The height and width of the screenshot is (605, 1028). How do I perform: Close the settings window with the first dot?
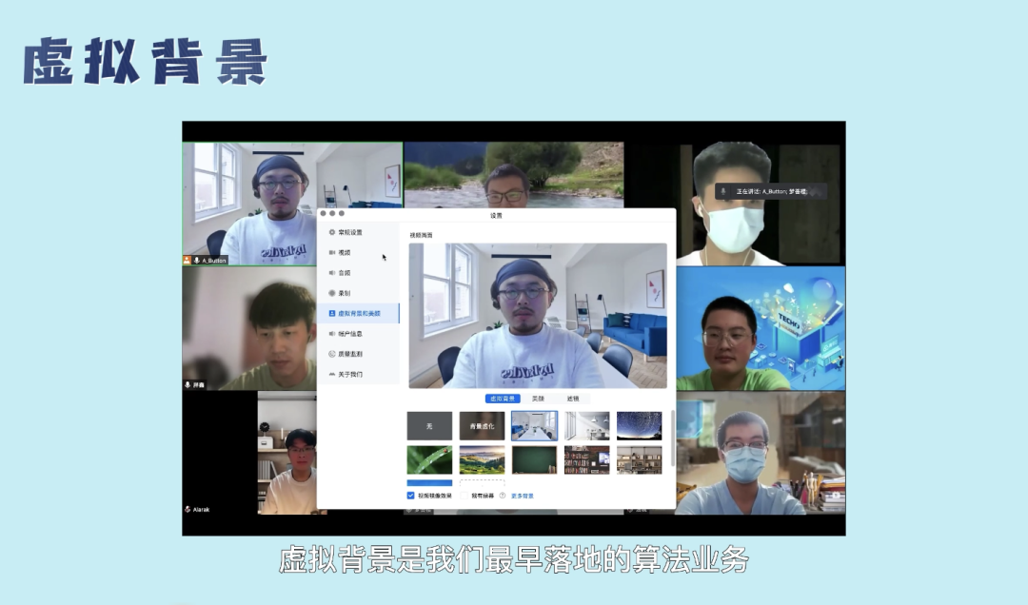tap(324, 214)
